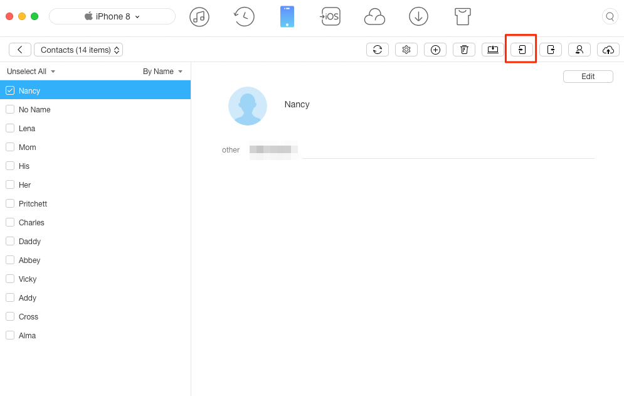
Task: Select the Lena contact name
Action: point(27,128)
